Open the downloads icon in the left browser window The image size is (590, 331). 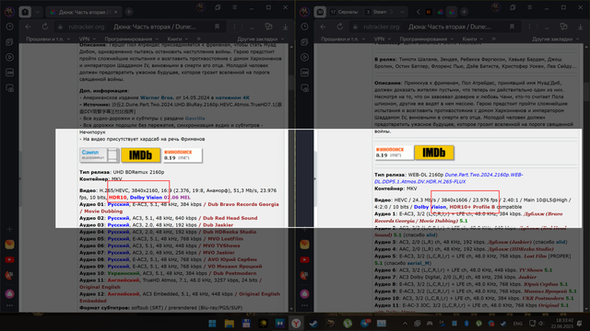pyautogui.click(x=285, y=27)
